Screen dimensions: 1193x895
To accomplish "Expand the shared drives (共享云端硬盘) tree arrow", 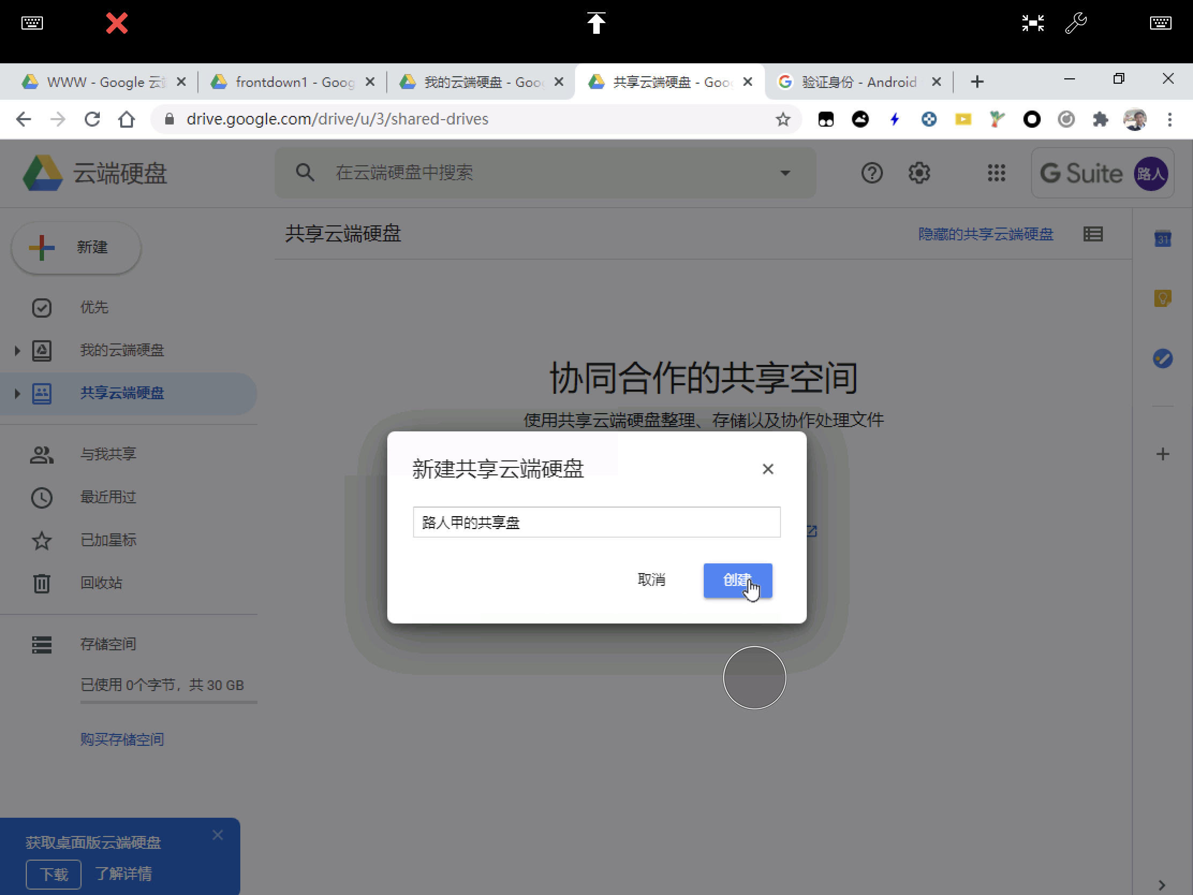I will (x=17, y=393).
